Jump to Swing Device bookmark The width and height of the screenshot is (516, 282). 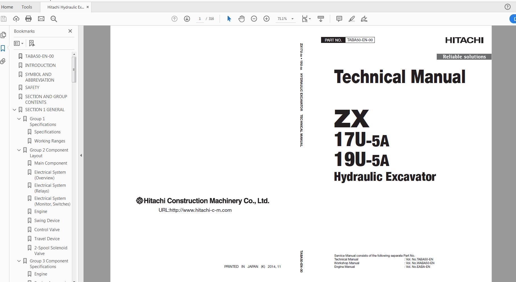[x=47, y=221]
